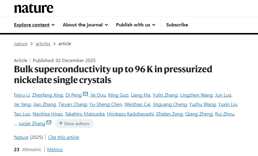Click the Nature journal name link
This screenshot has height=156, width=258.
pos(21,137)
